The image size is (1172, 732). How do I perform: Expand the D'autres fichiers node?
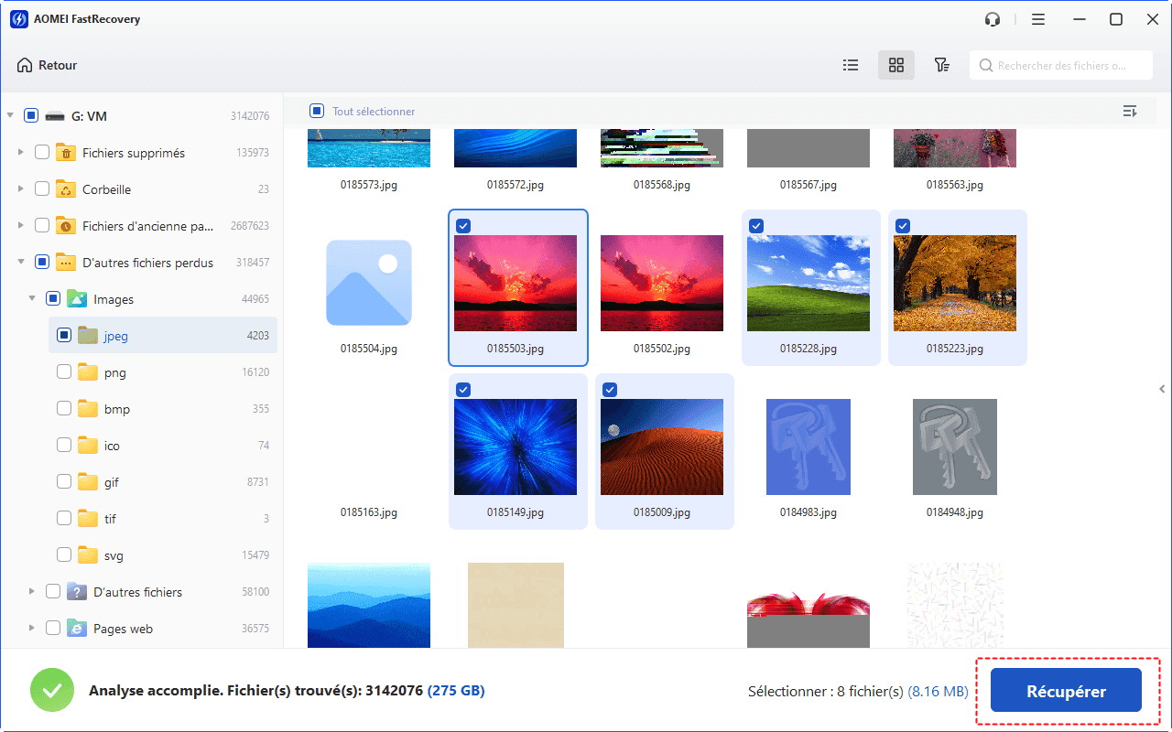[32, 592]
